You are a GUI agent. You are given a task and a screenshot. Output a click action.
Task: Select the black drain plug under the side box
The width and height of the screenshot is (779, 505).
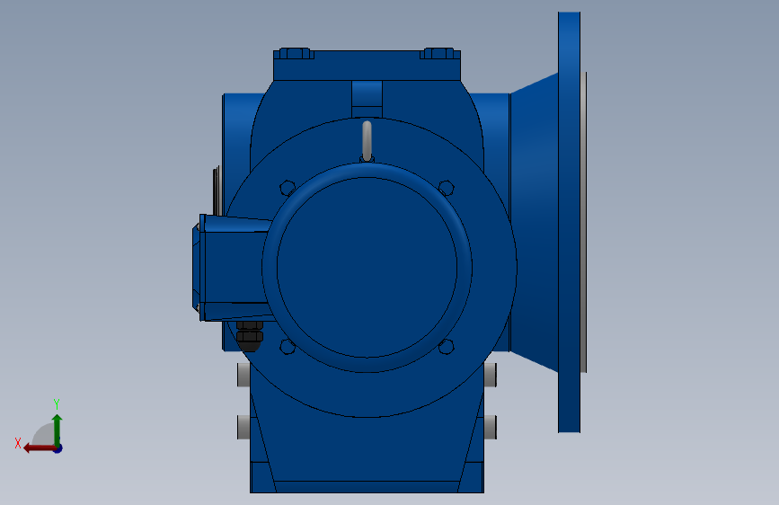click(250, 335)
